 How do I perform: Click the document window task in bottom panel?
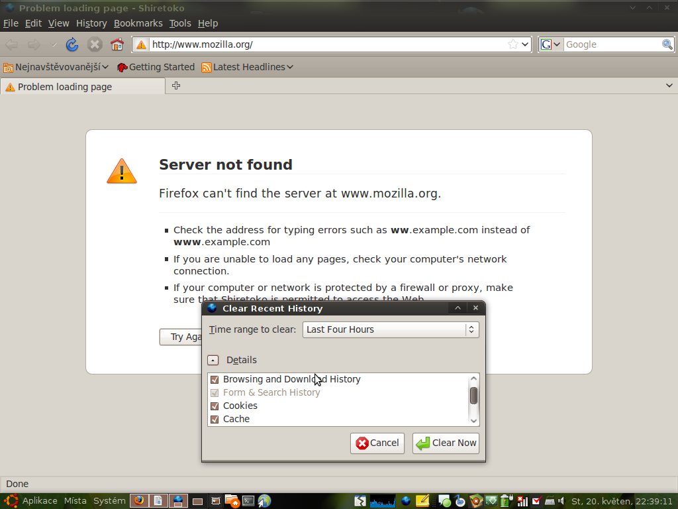pyautogui.click(x=158, y=501)
